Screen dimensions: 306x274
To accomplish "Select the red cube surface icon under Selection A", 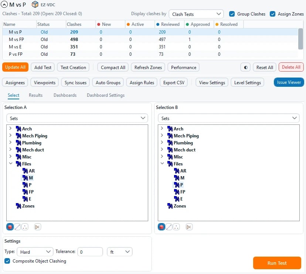I will (x=10, y=227).
